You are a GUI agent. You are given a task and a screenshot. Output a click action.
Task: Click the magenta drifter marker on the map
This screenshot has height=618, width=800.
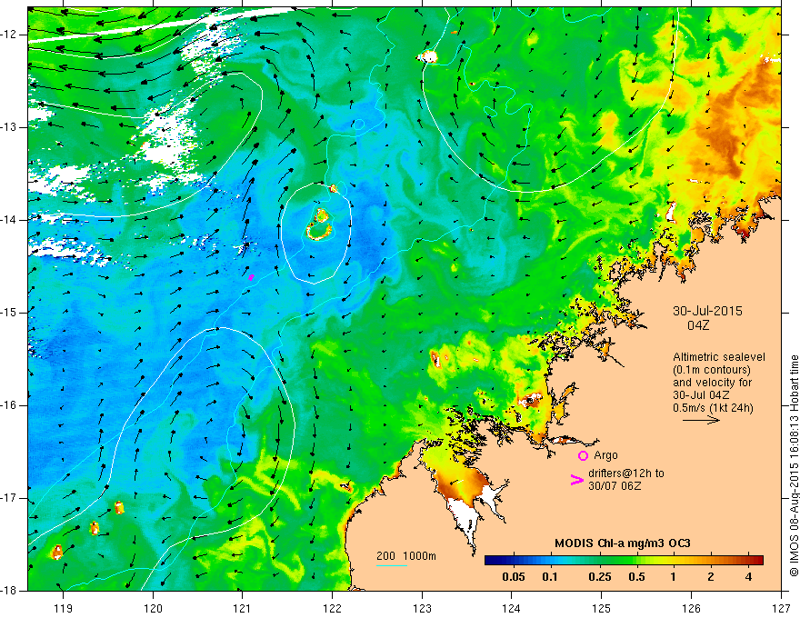click(x=251, y=277)
